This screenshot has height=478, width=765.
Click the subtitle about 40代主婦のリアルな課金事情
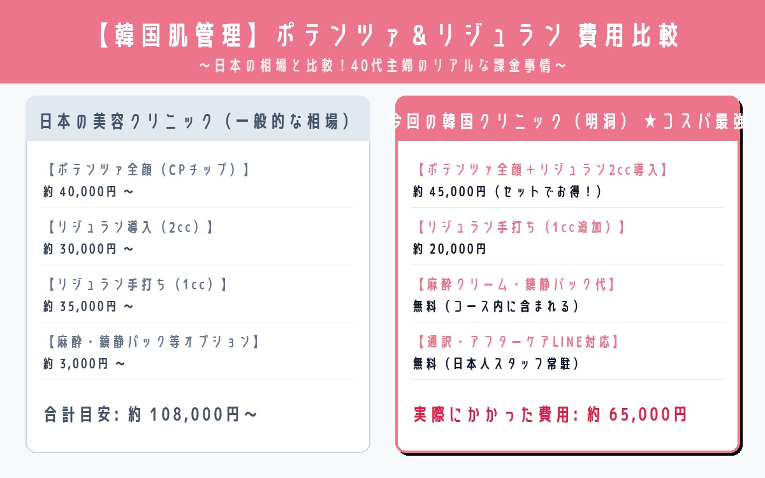pyautogui.click(x=382, y=66)
